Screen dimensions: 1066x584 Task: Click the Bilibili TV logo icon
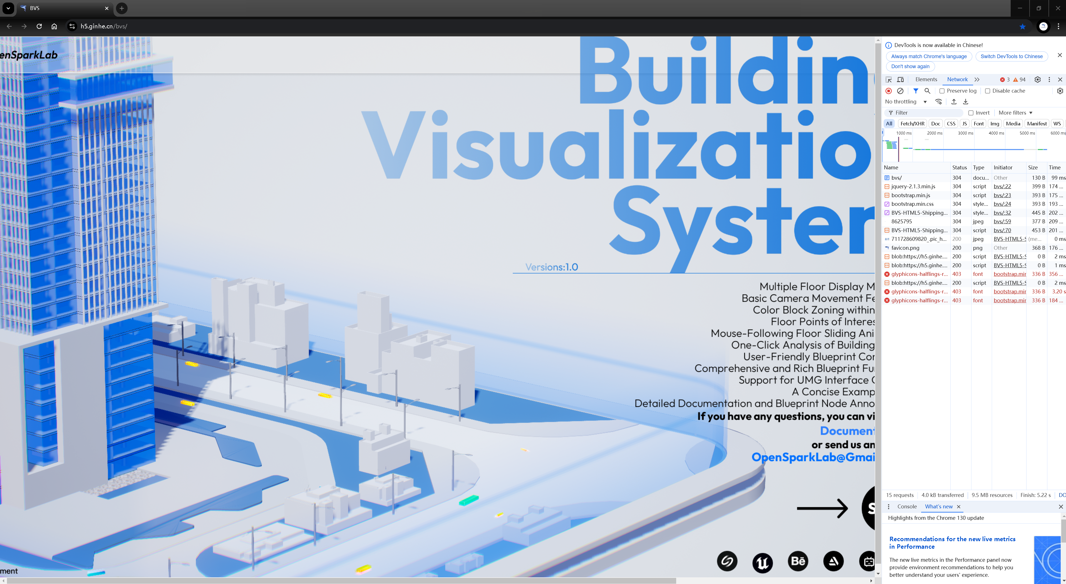(x=867, y=561)
